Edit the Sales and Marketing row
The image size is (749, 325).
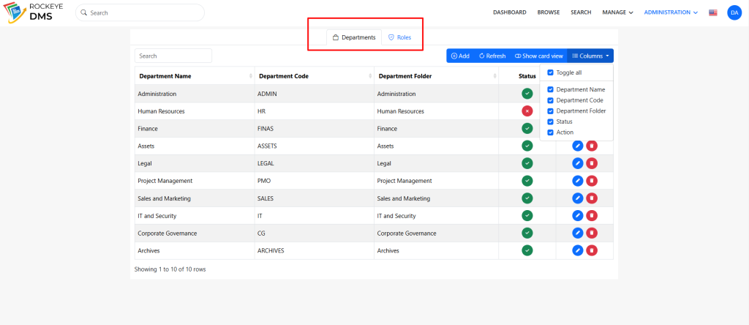coord(578,198)
